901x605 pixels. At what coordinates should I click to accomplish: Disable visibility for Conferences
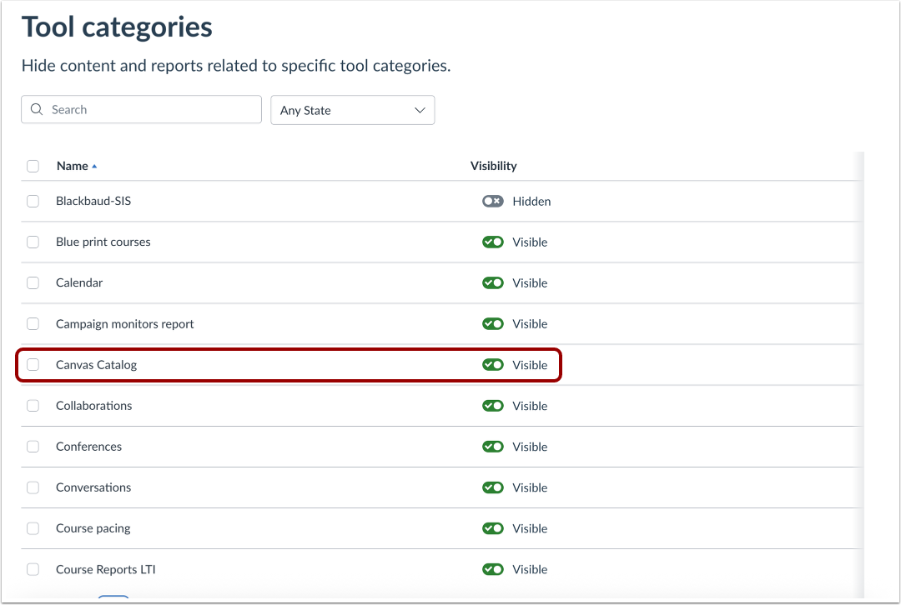pos(493,447)
